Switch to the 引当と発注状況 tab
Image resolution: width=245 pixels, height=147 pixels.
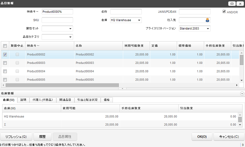point(87,100)
